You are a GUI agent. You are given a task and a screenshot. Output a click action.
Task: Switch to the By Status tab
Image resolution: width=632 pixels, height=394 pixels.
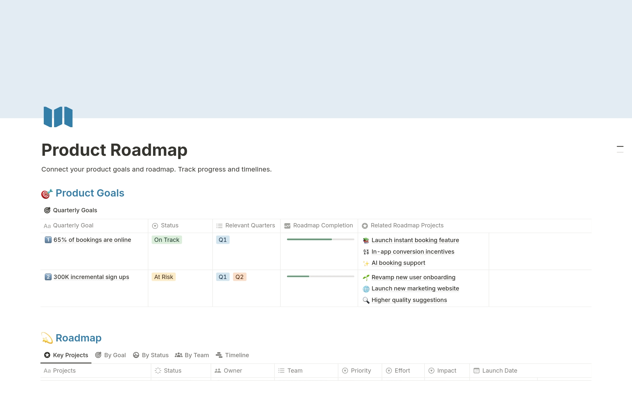(151, 355)
